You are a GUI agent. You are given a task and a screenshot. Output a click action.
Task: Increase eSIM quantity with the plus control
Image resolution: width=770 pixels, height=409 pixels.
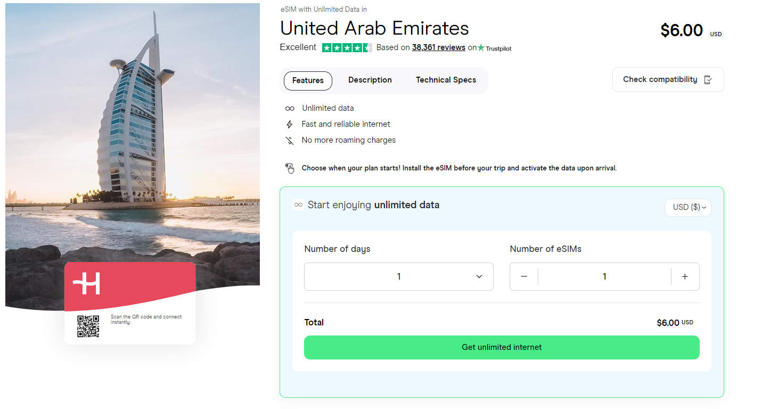(685, 276)
